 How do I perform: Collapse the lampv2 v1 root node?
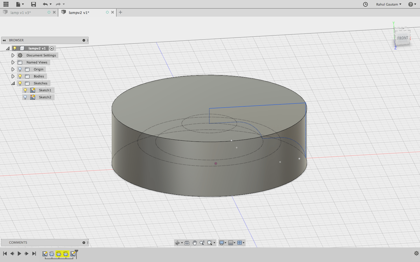point(8,48)
